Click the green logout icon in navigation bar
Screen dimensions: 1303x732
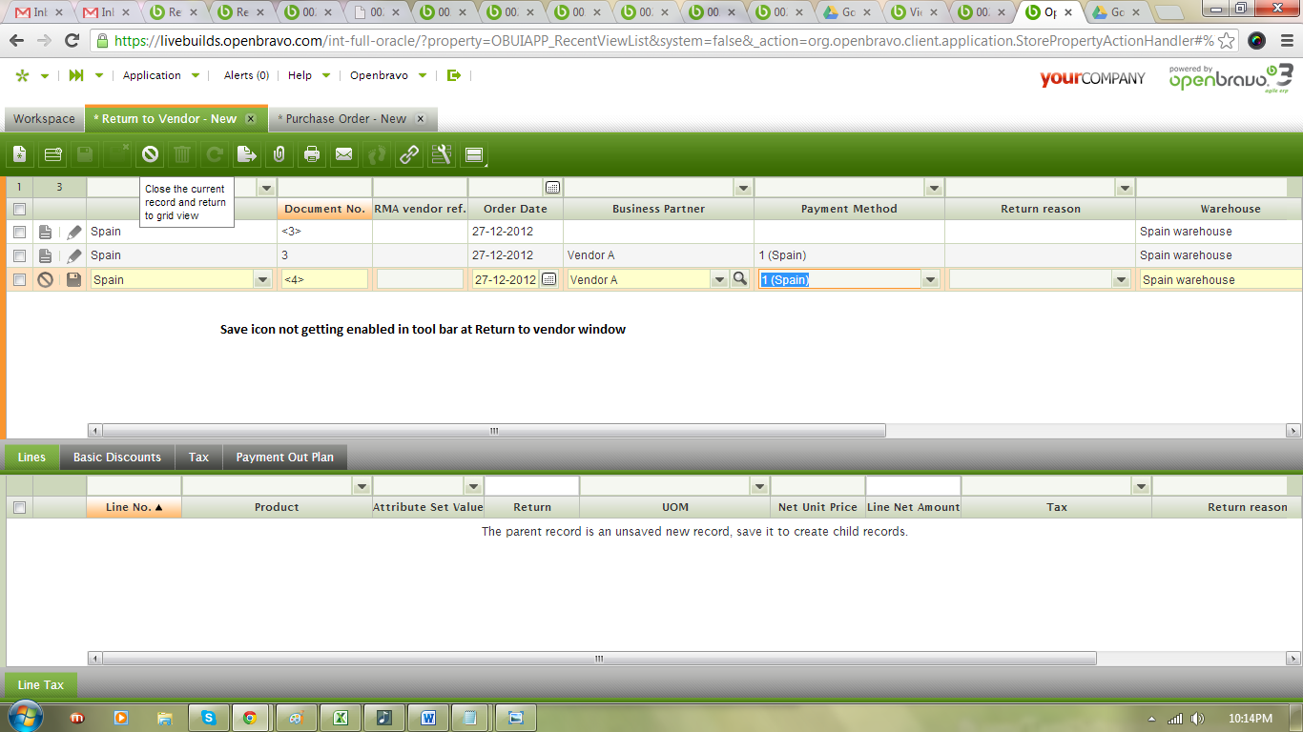454,75
